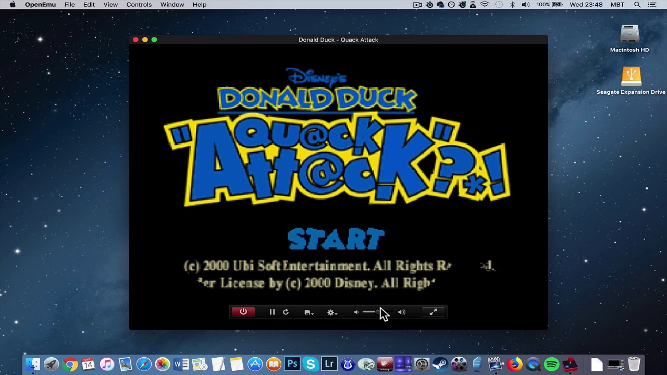Launch Spotify from the Dock
Viewport: 667px width, 375px height.
click(551, 364)
